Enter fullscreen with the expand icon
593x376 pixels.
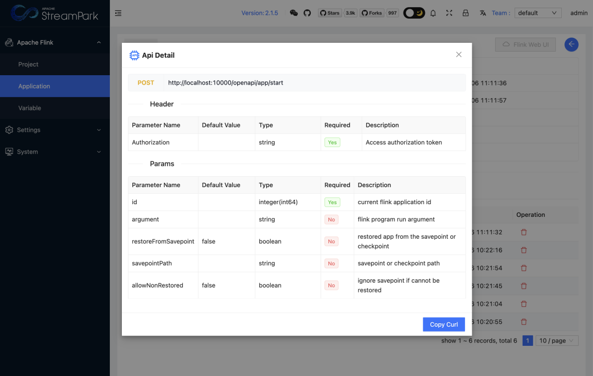pyautogui.click(x=449, y=13)
